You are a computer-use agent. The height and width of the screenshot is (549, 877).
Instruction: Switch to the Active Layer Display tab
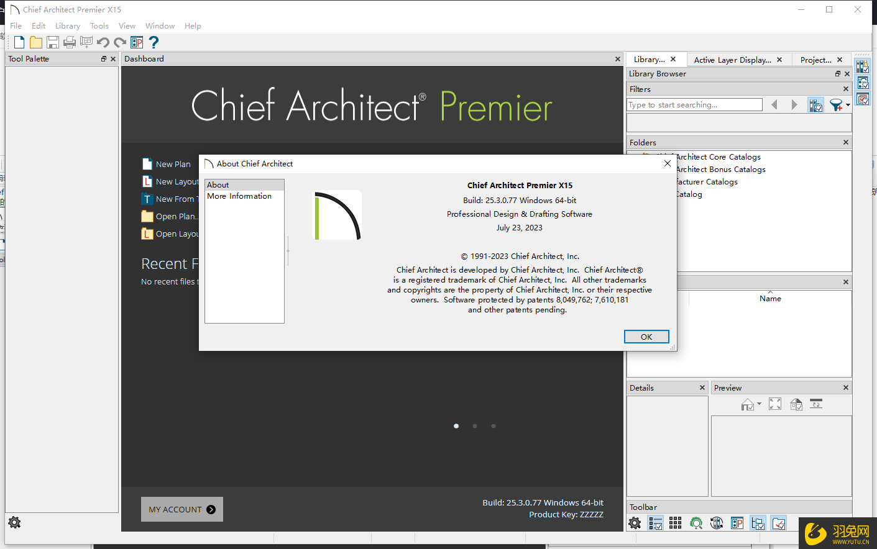coord(732,60)
